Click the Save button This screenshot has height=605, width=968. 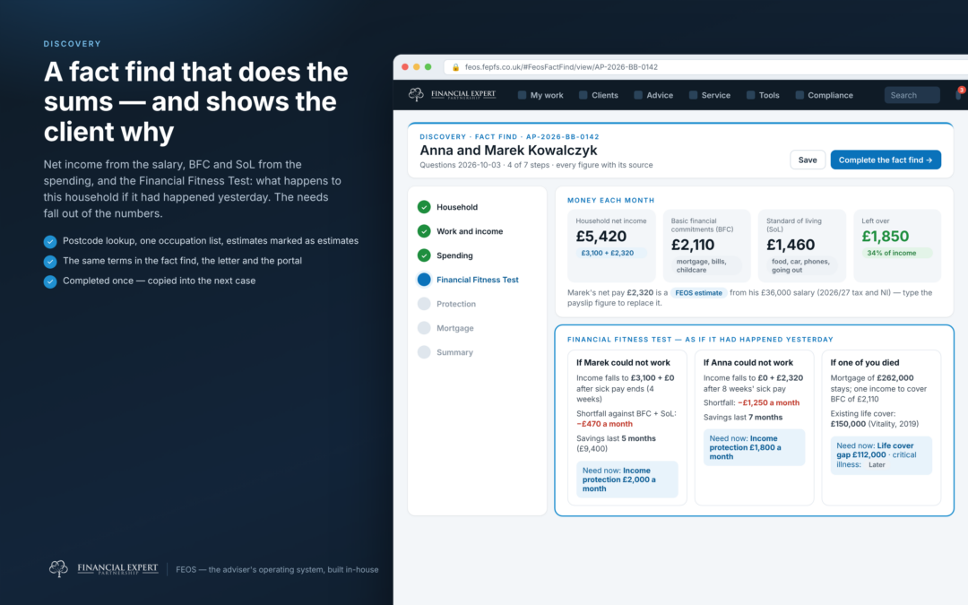[808, 160]
